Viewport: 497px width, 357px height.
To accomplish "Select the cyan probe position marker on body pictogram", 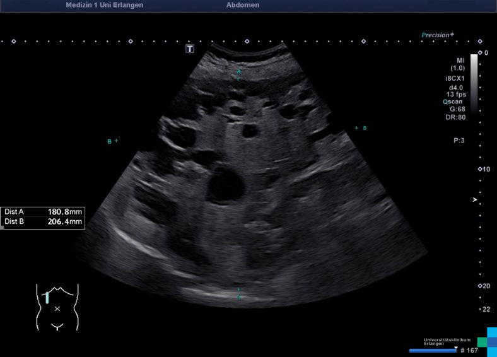I will pos(47,296).
